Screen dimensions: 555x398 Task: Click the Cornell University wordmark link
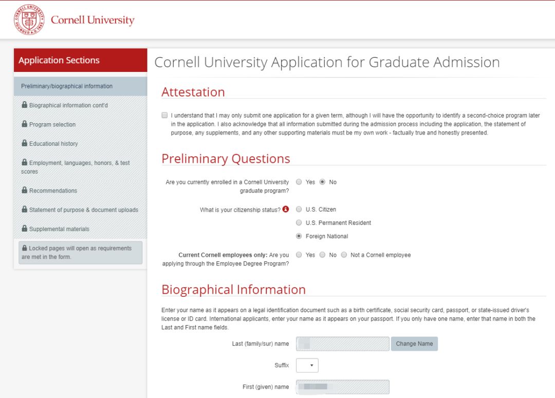pos(92,20)
